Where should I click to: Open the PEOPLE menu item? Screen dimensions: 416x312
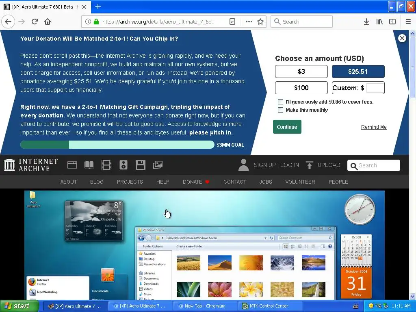point(338,182)
